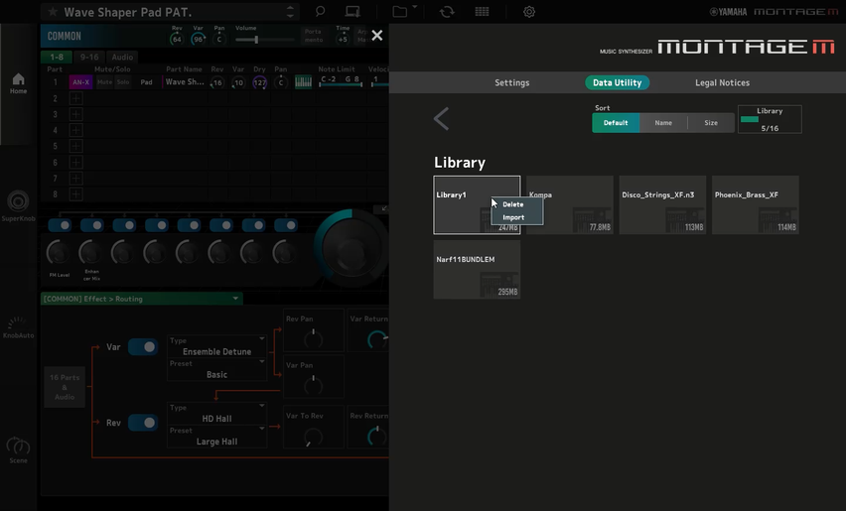Open the grid view icon in top bar
846x511 pixels.
pyautogui.click(x=482, y=12)
